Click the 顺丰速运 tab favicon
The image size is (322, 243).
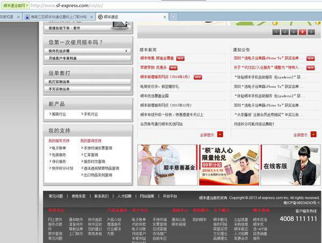(x=100, y=17)
